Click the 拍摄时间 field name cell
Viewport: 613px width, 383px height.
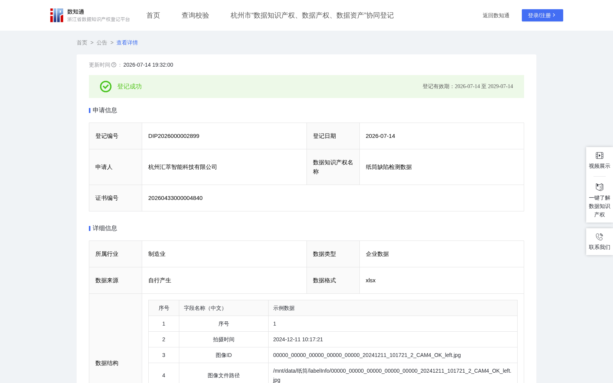(224, 339)
